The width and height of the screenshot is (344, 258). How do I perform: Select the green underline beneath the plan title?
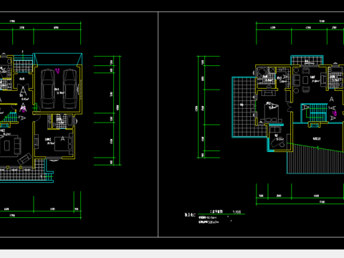[x=221, y=214]
